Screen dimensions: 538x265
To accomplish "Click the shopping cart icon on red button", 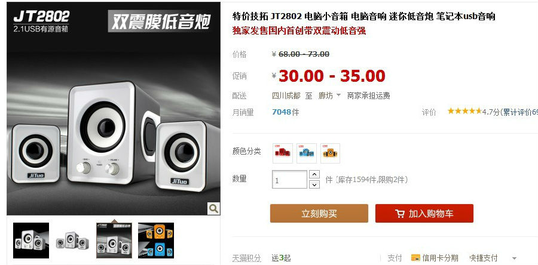I will coord(400,214).
